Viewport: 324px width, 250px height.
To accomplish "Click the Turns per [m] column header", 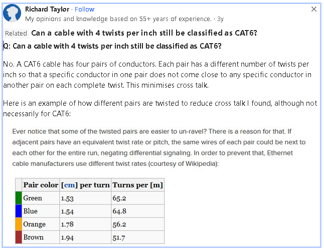I will point(137,185).
